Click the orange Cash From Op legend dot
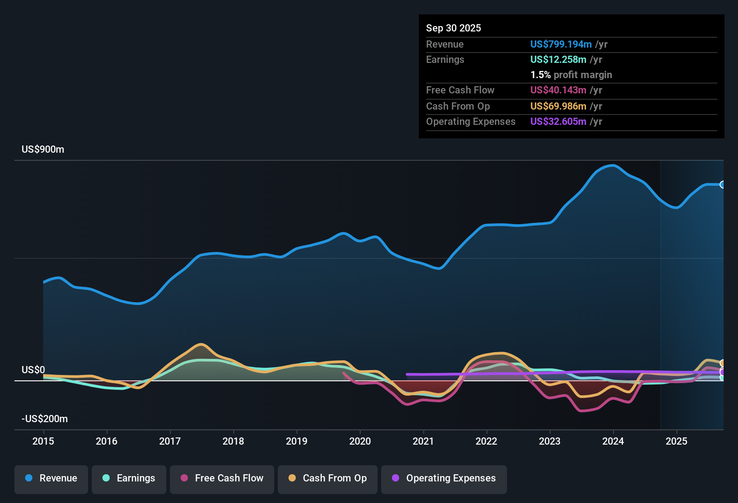738x503 pixels. (x=292, y=478)
